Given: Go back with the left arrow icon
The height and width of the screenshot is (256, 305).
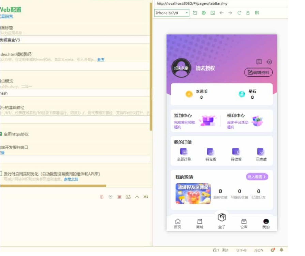Looking at the screenshot, I should point(222,13).
